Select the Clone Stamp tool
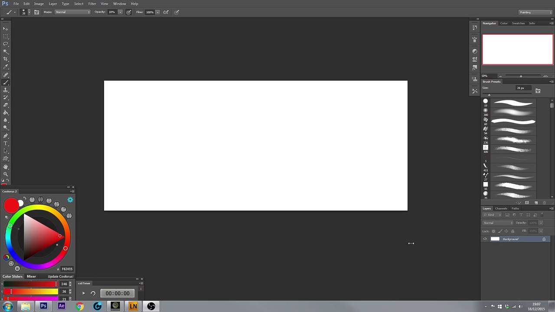555x312 pixels. (6, 90)
